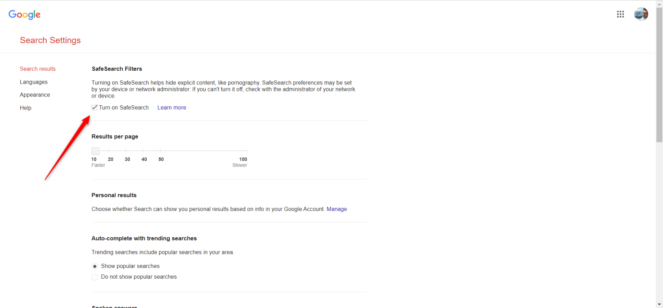Click the Google account profile picture
This screenshot has width=663, height=308.
641,14
